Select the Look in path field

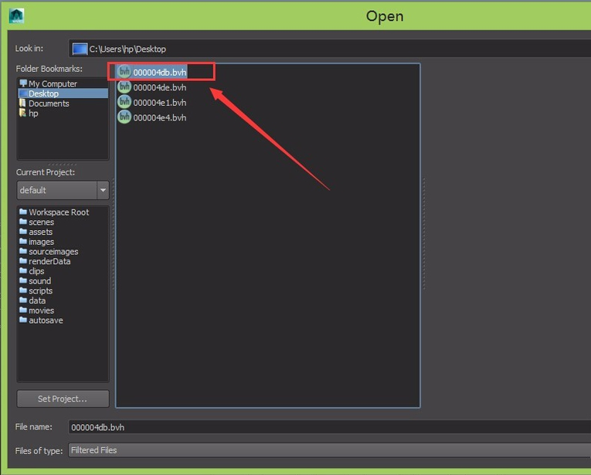pos(329,49)
